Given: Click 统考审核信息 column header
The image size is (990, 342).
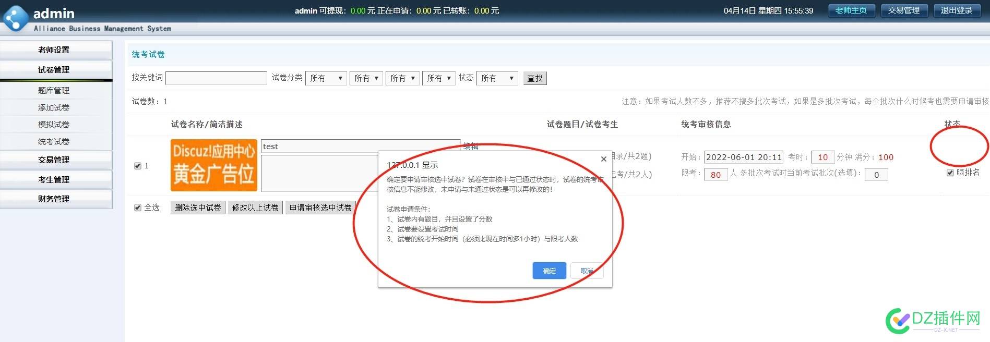Looking at the screenshot, I should 706,124.
